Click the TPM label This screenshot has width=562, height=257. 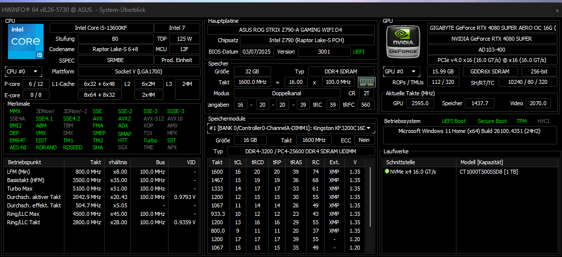(x=521, y=122)
